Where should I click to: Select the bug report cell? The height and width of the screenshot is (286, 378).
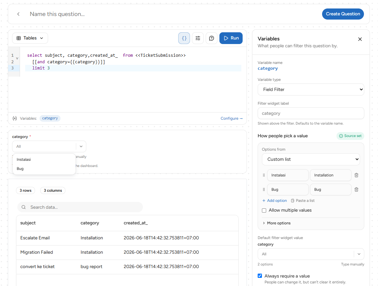91,267
